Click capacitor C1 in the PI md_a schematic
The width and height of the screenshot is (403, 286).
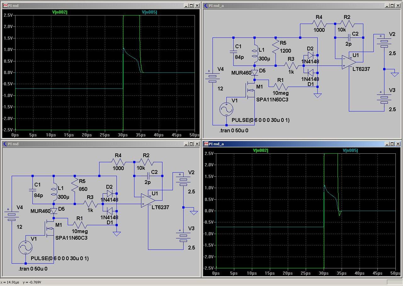pos(233,52)
